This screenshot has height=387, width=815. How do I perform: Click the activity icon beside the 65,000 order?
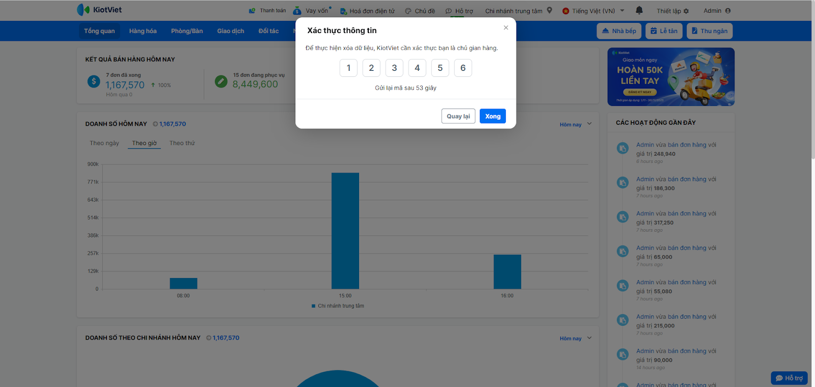click(622, 251)
